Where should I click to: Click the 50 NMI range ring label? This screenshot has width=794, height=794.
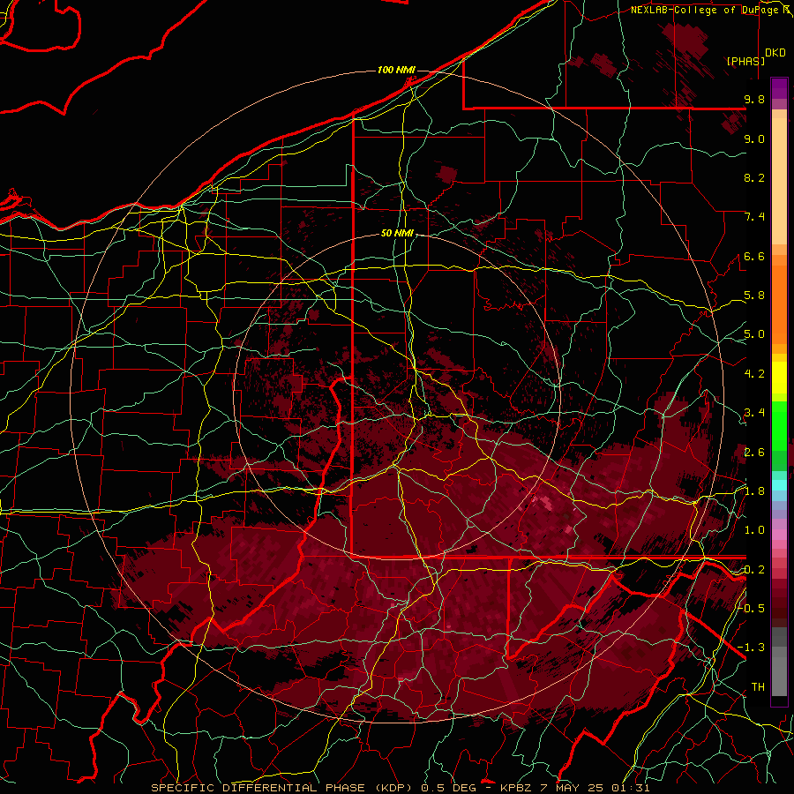[x=398, y=233]
